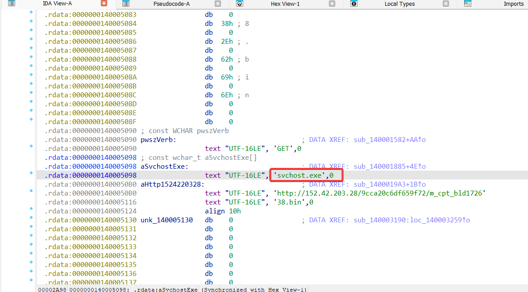
Task: Click status bar text .rdata:aSvchostExe
Action: [x=166, y=289]
